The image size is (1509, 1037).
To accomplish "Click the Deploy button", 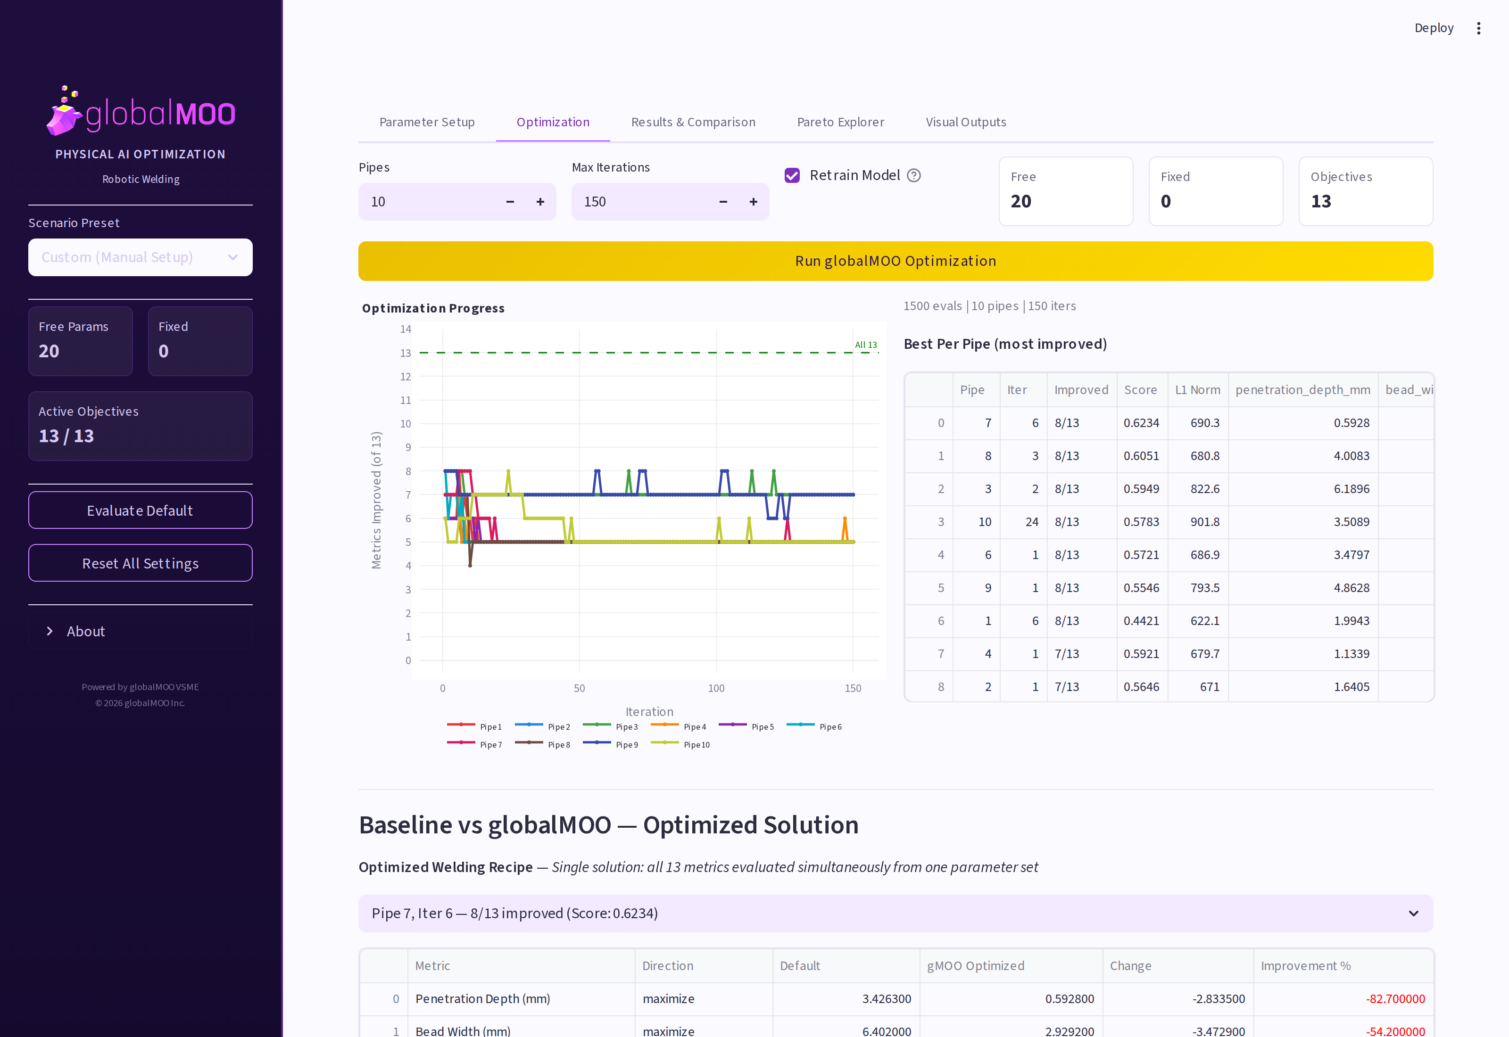I will coord(1434,28).
